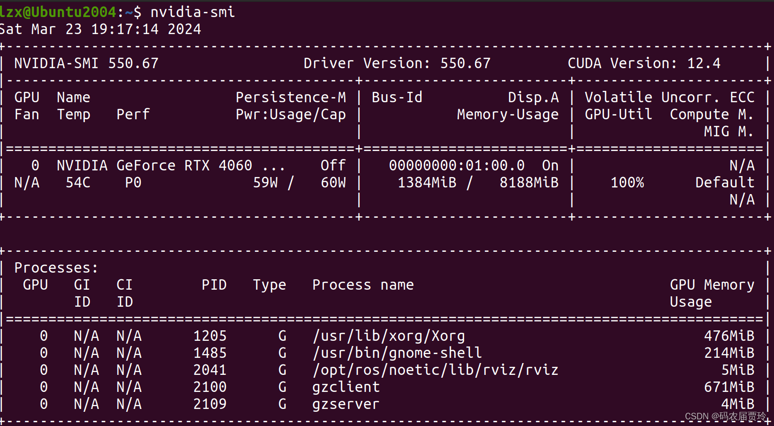Viewport: 774px width, 426px height.
Task: Click the 'Bus-Id' column header
Action: click(397, 98)
